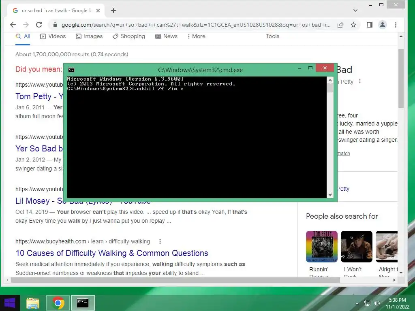Click the padlock site info icon
The image size is (415, 311).
[55, 25]
